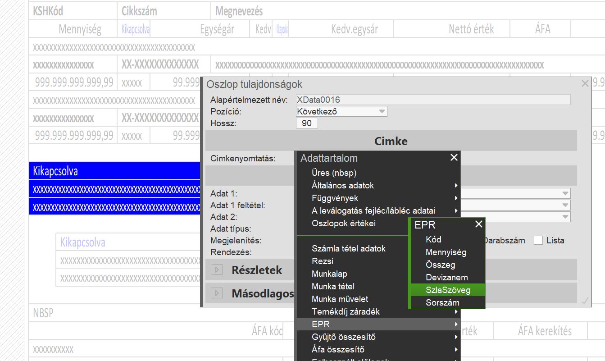Screen dimensions: 605x361
Task: Select the Munka művelet menu entry
Action: [x=353, y=299]
